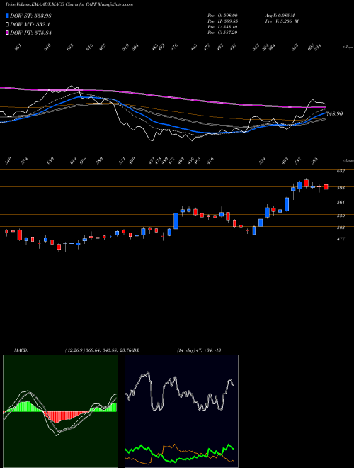The height and width of the screenshot is (468, 354).
Task: Click the DOW PT value label
Action: tap(30, 33)
